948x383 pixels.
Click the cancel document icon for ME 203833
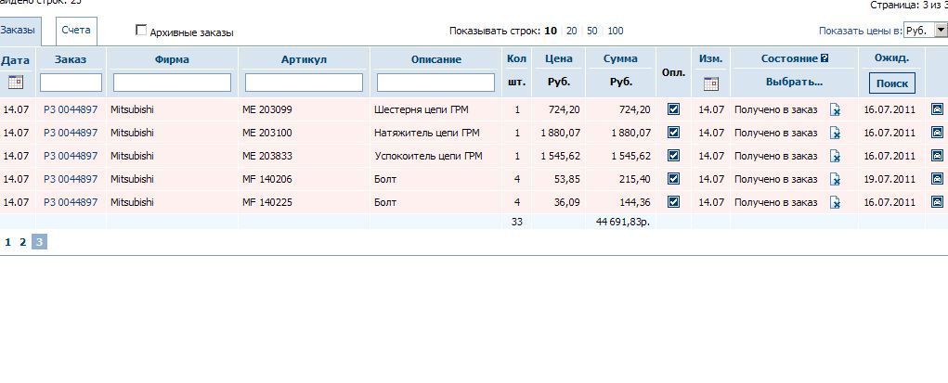pyautogui.click(x=835, y=157)
